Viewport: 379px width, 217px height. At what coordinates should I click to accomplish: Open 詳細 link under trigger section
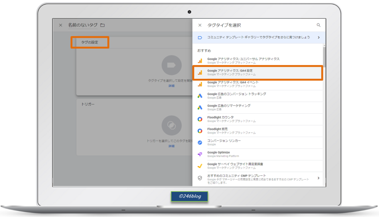(x=171, y=146)
